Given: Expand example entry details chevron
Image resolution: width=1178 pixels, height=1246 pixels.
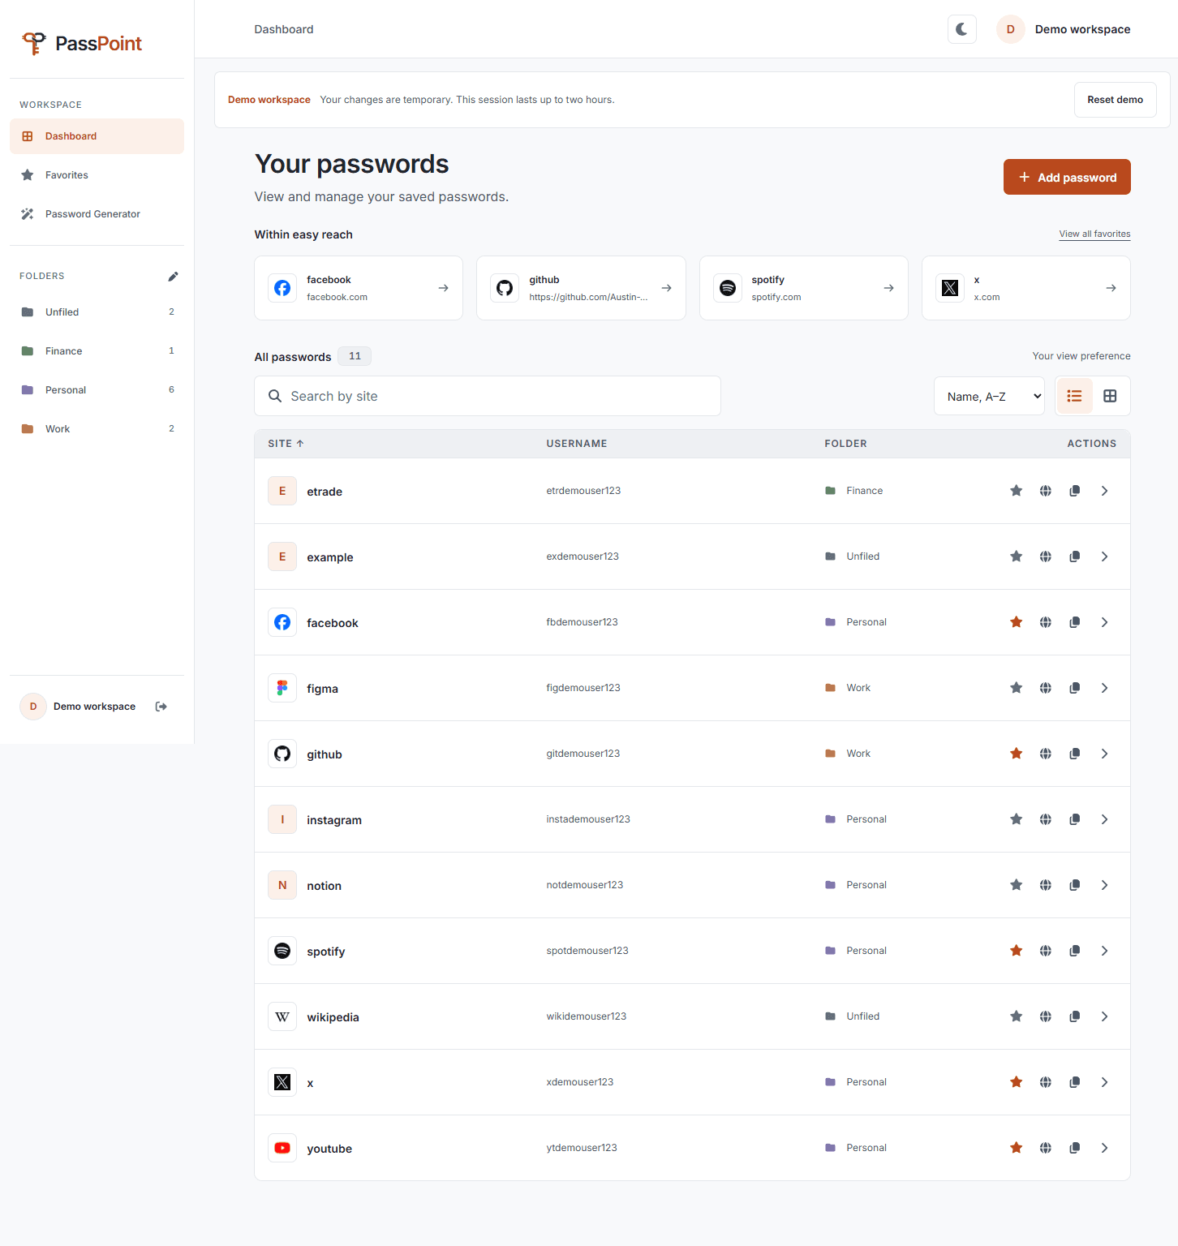Looking at the screenshot, I should pos(1104,556).
